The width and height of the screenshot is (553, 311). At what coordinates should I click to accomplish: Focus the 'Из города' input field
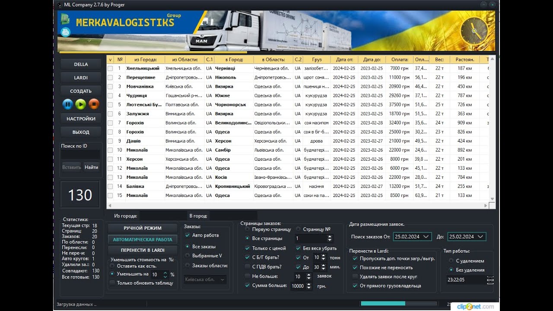[163, 216]
